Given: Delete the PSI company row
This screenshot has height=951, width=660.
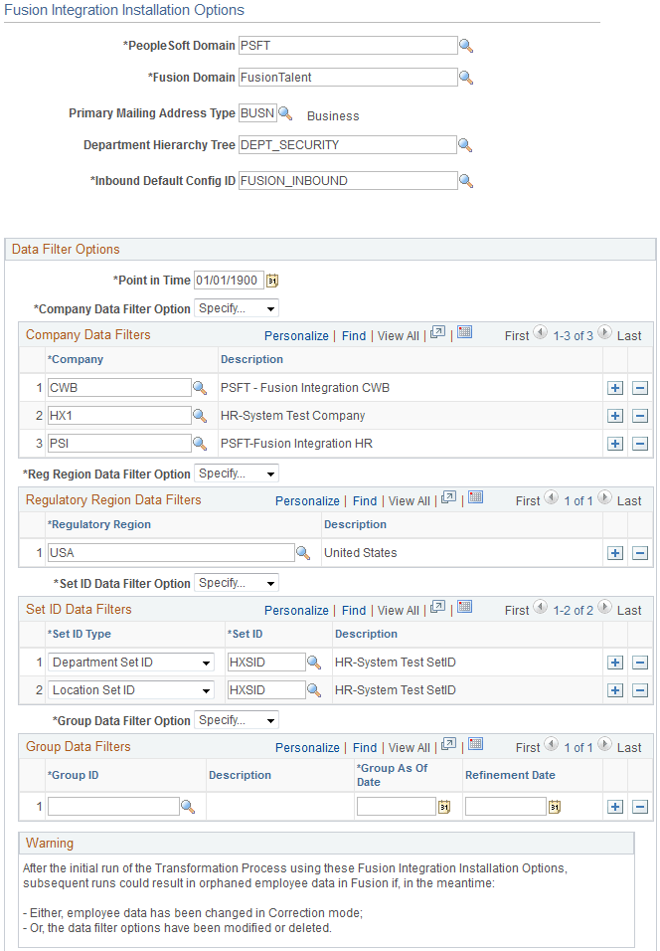Looking at the screenshot, I should 639,443.
